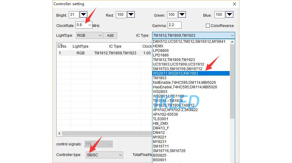Click the Add button
This screenshot has width=292, height=163.
[110, 35]
